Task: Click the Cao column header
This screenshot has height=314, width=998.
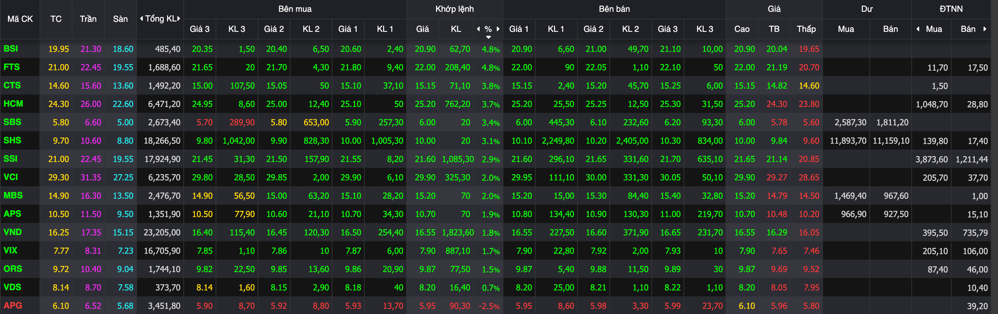Action: [741, 29]
